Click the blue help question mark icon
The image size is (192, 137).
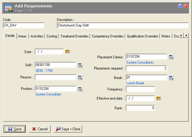tap(180, 6)
